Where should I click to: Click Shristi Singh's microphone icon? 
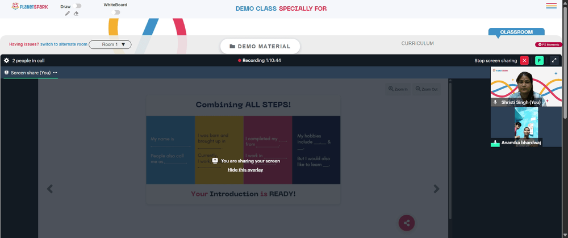[x=495, y=102]
